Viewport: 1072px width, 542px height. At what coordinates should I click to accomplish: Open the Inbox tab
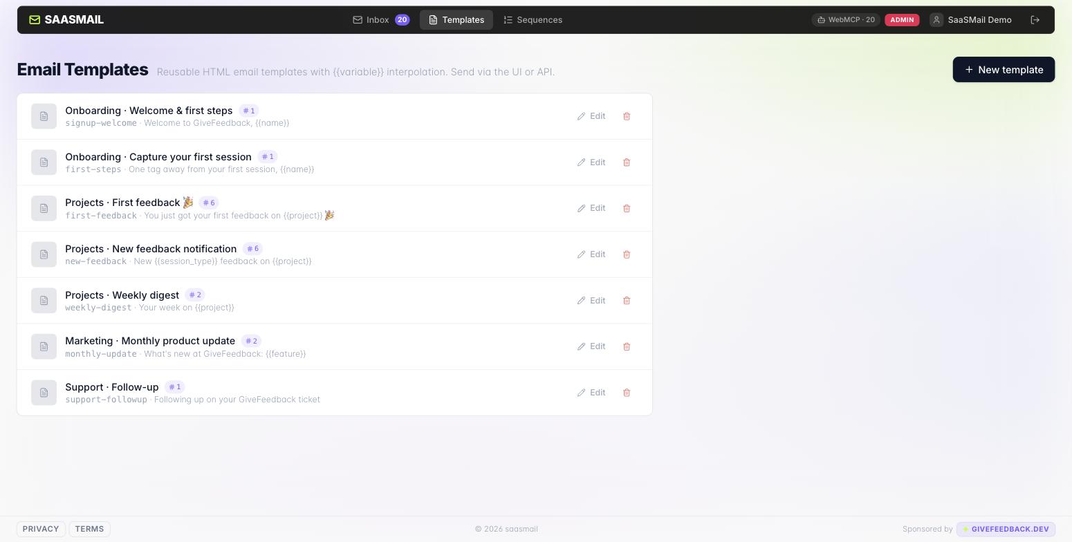381,20
